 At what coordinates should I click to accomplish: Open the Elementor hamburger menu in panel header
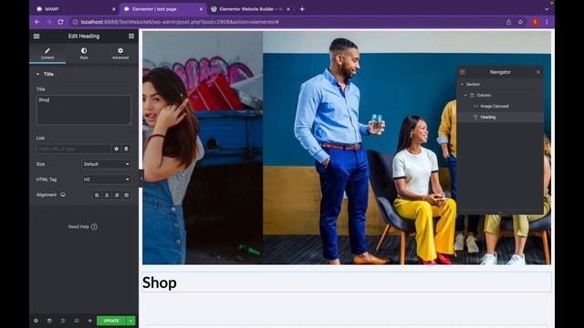point(36,36)
